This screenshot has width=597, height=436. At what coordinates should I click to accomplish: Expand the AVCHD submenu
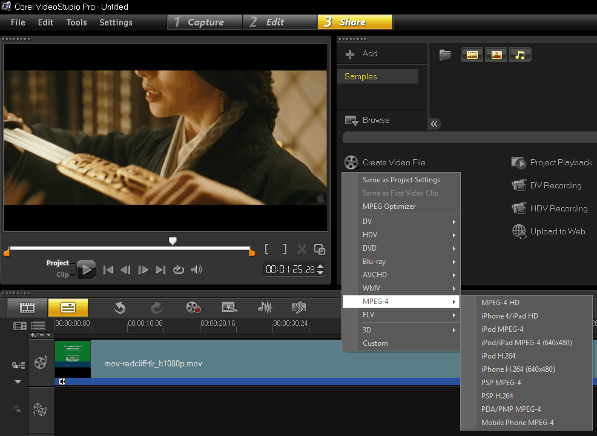pos(401,275)
